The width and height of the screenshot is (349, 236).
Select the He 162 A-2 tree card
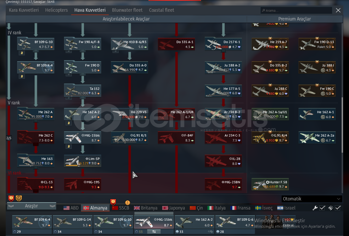tap(82, 114)
